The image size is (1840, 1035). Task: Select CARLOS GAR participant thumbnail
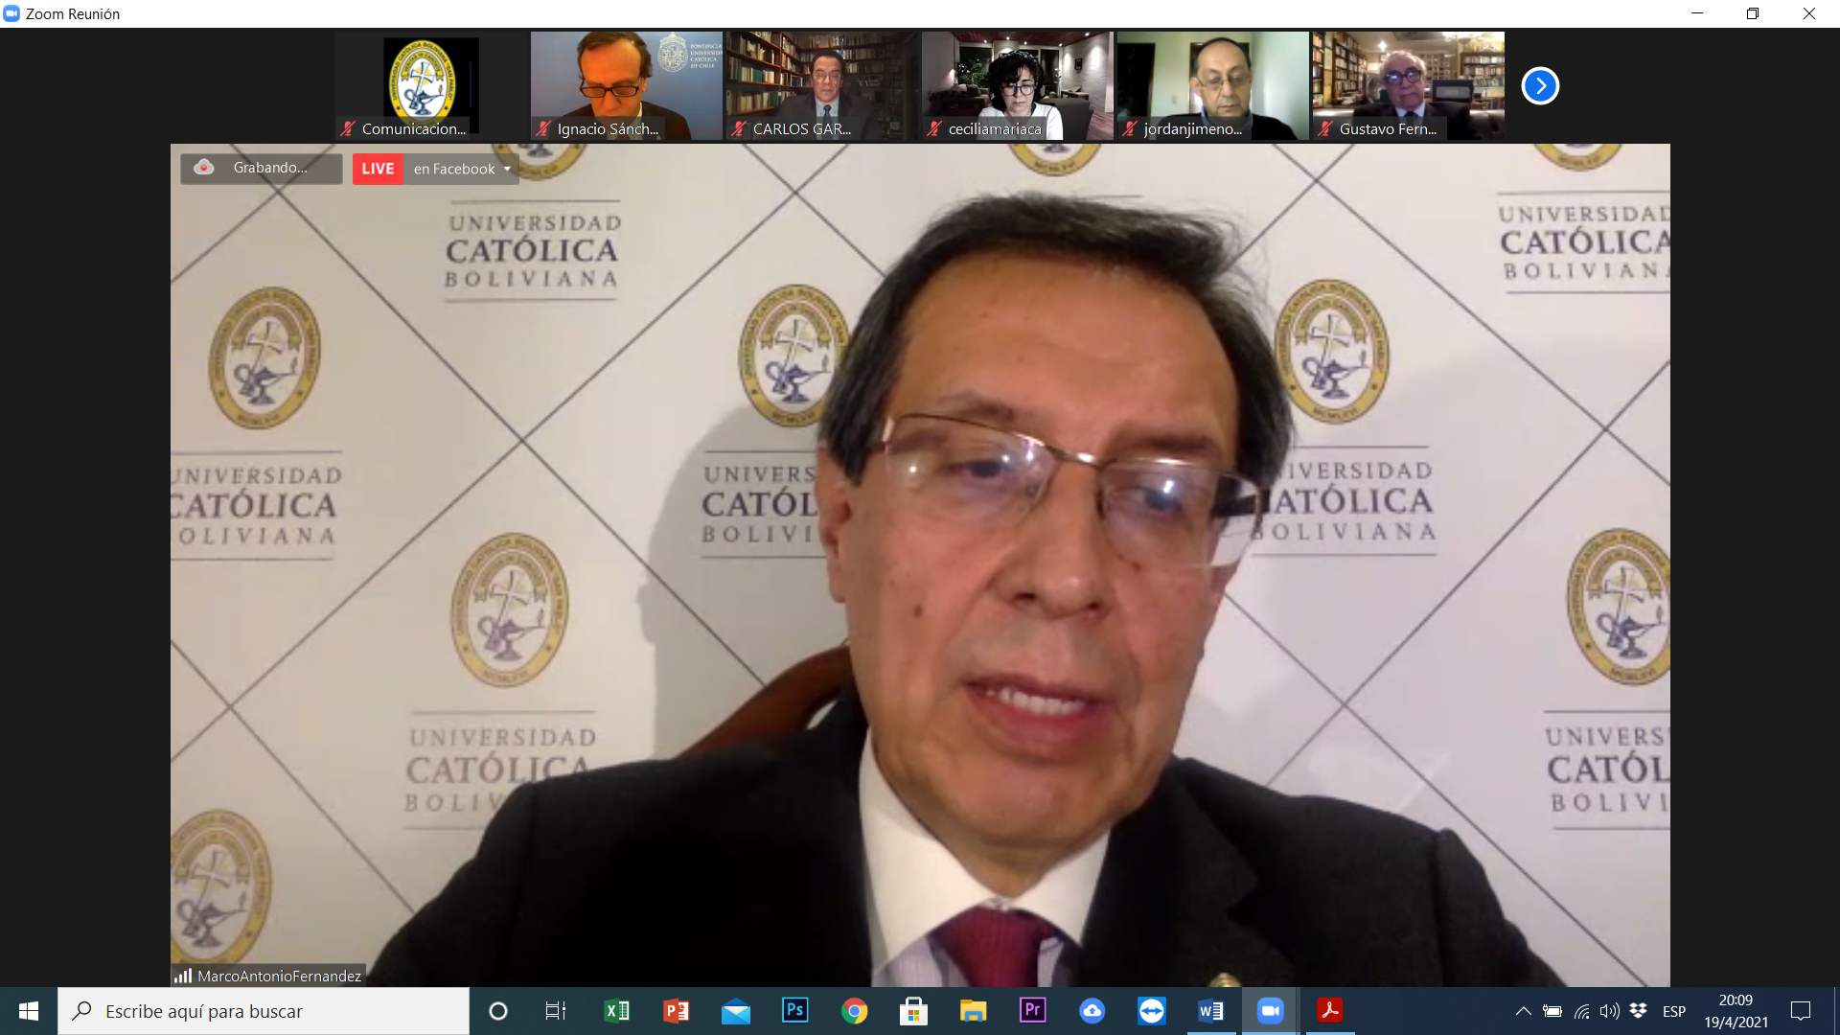(821, 84)
